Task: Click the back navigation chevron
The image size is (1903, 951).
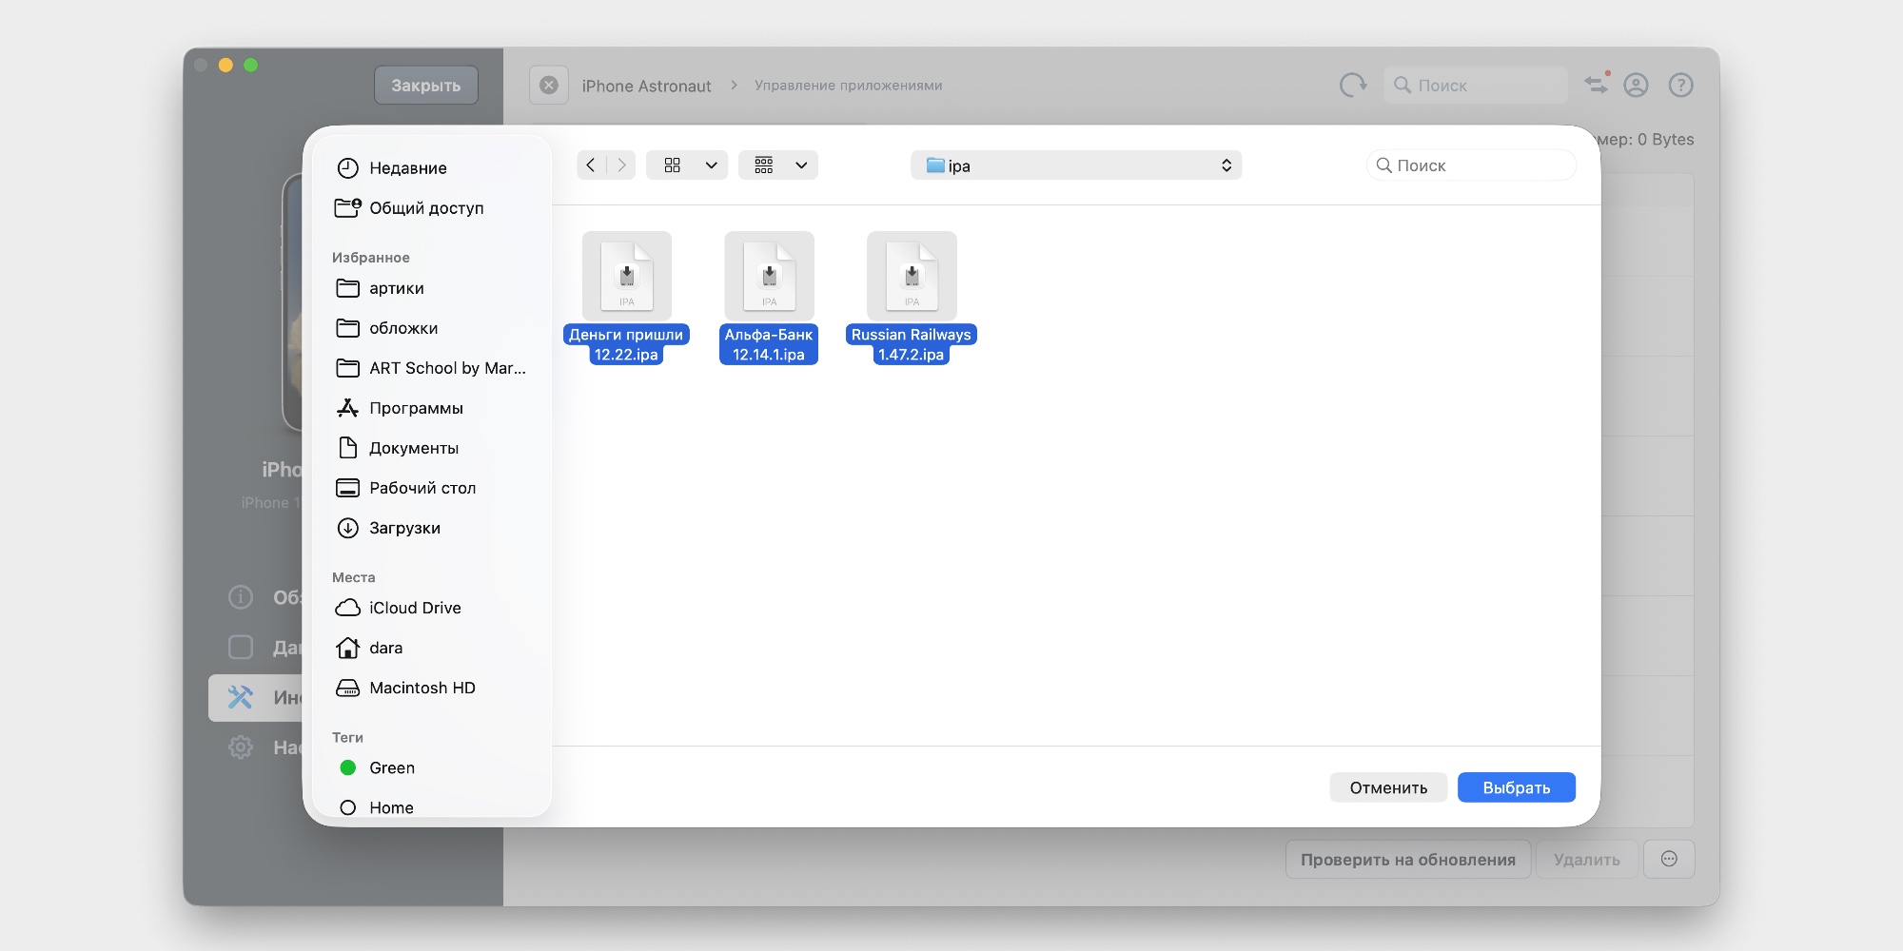Action: point(591,165)
